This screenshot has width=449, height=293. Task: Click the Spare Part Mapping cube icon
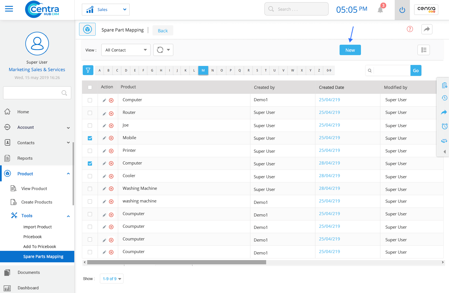[87, 29]
